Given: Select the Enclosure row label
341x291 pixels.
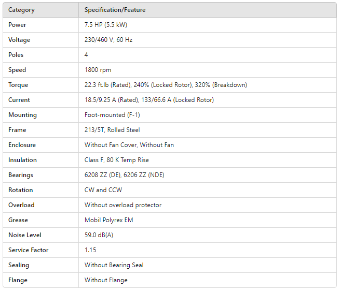Looking at the screenshot, I should 22,145.
